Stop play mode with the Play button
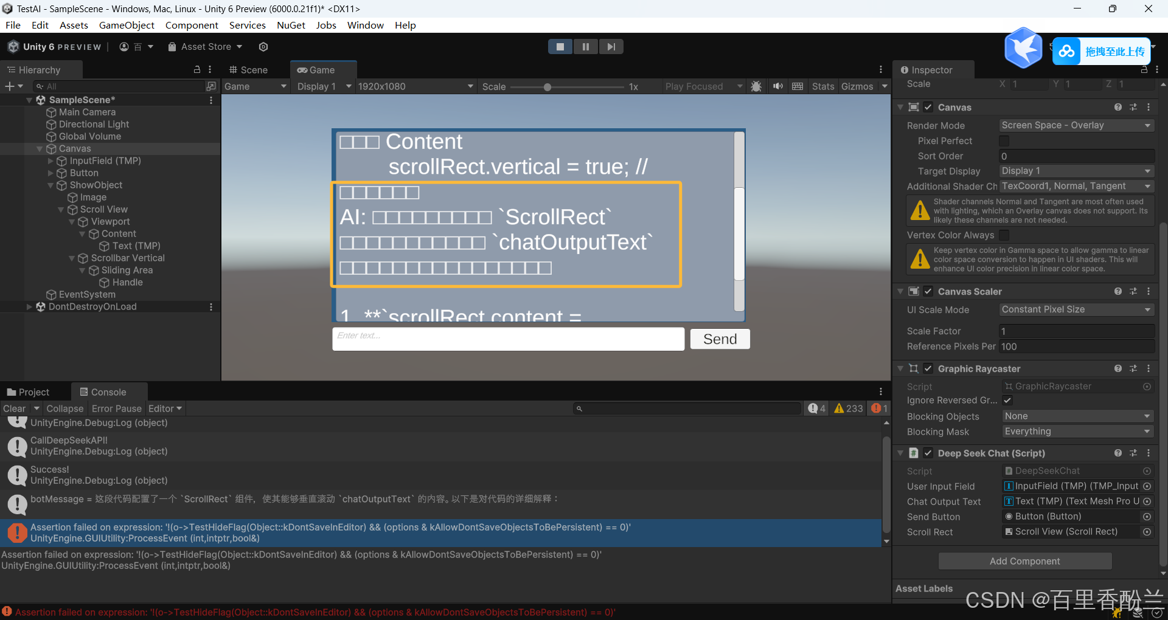This screenshot has height=620, width=1168. [560, 47]
